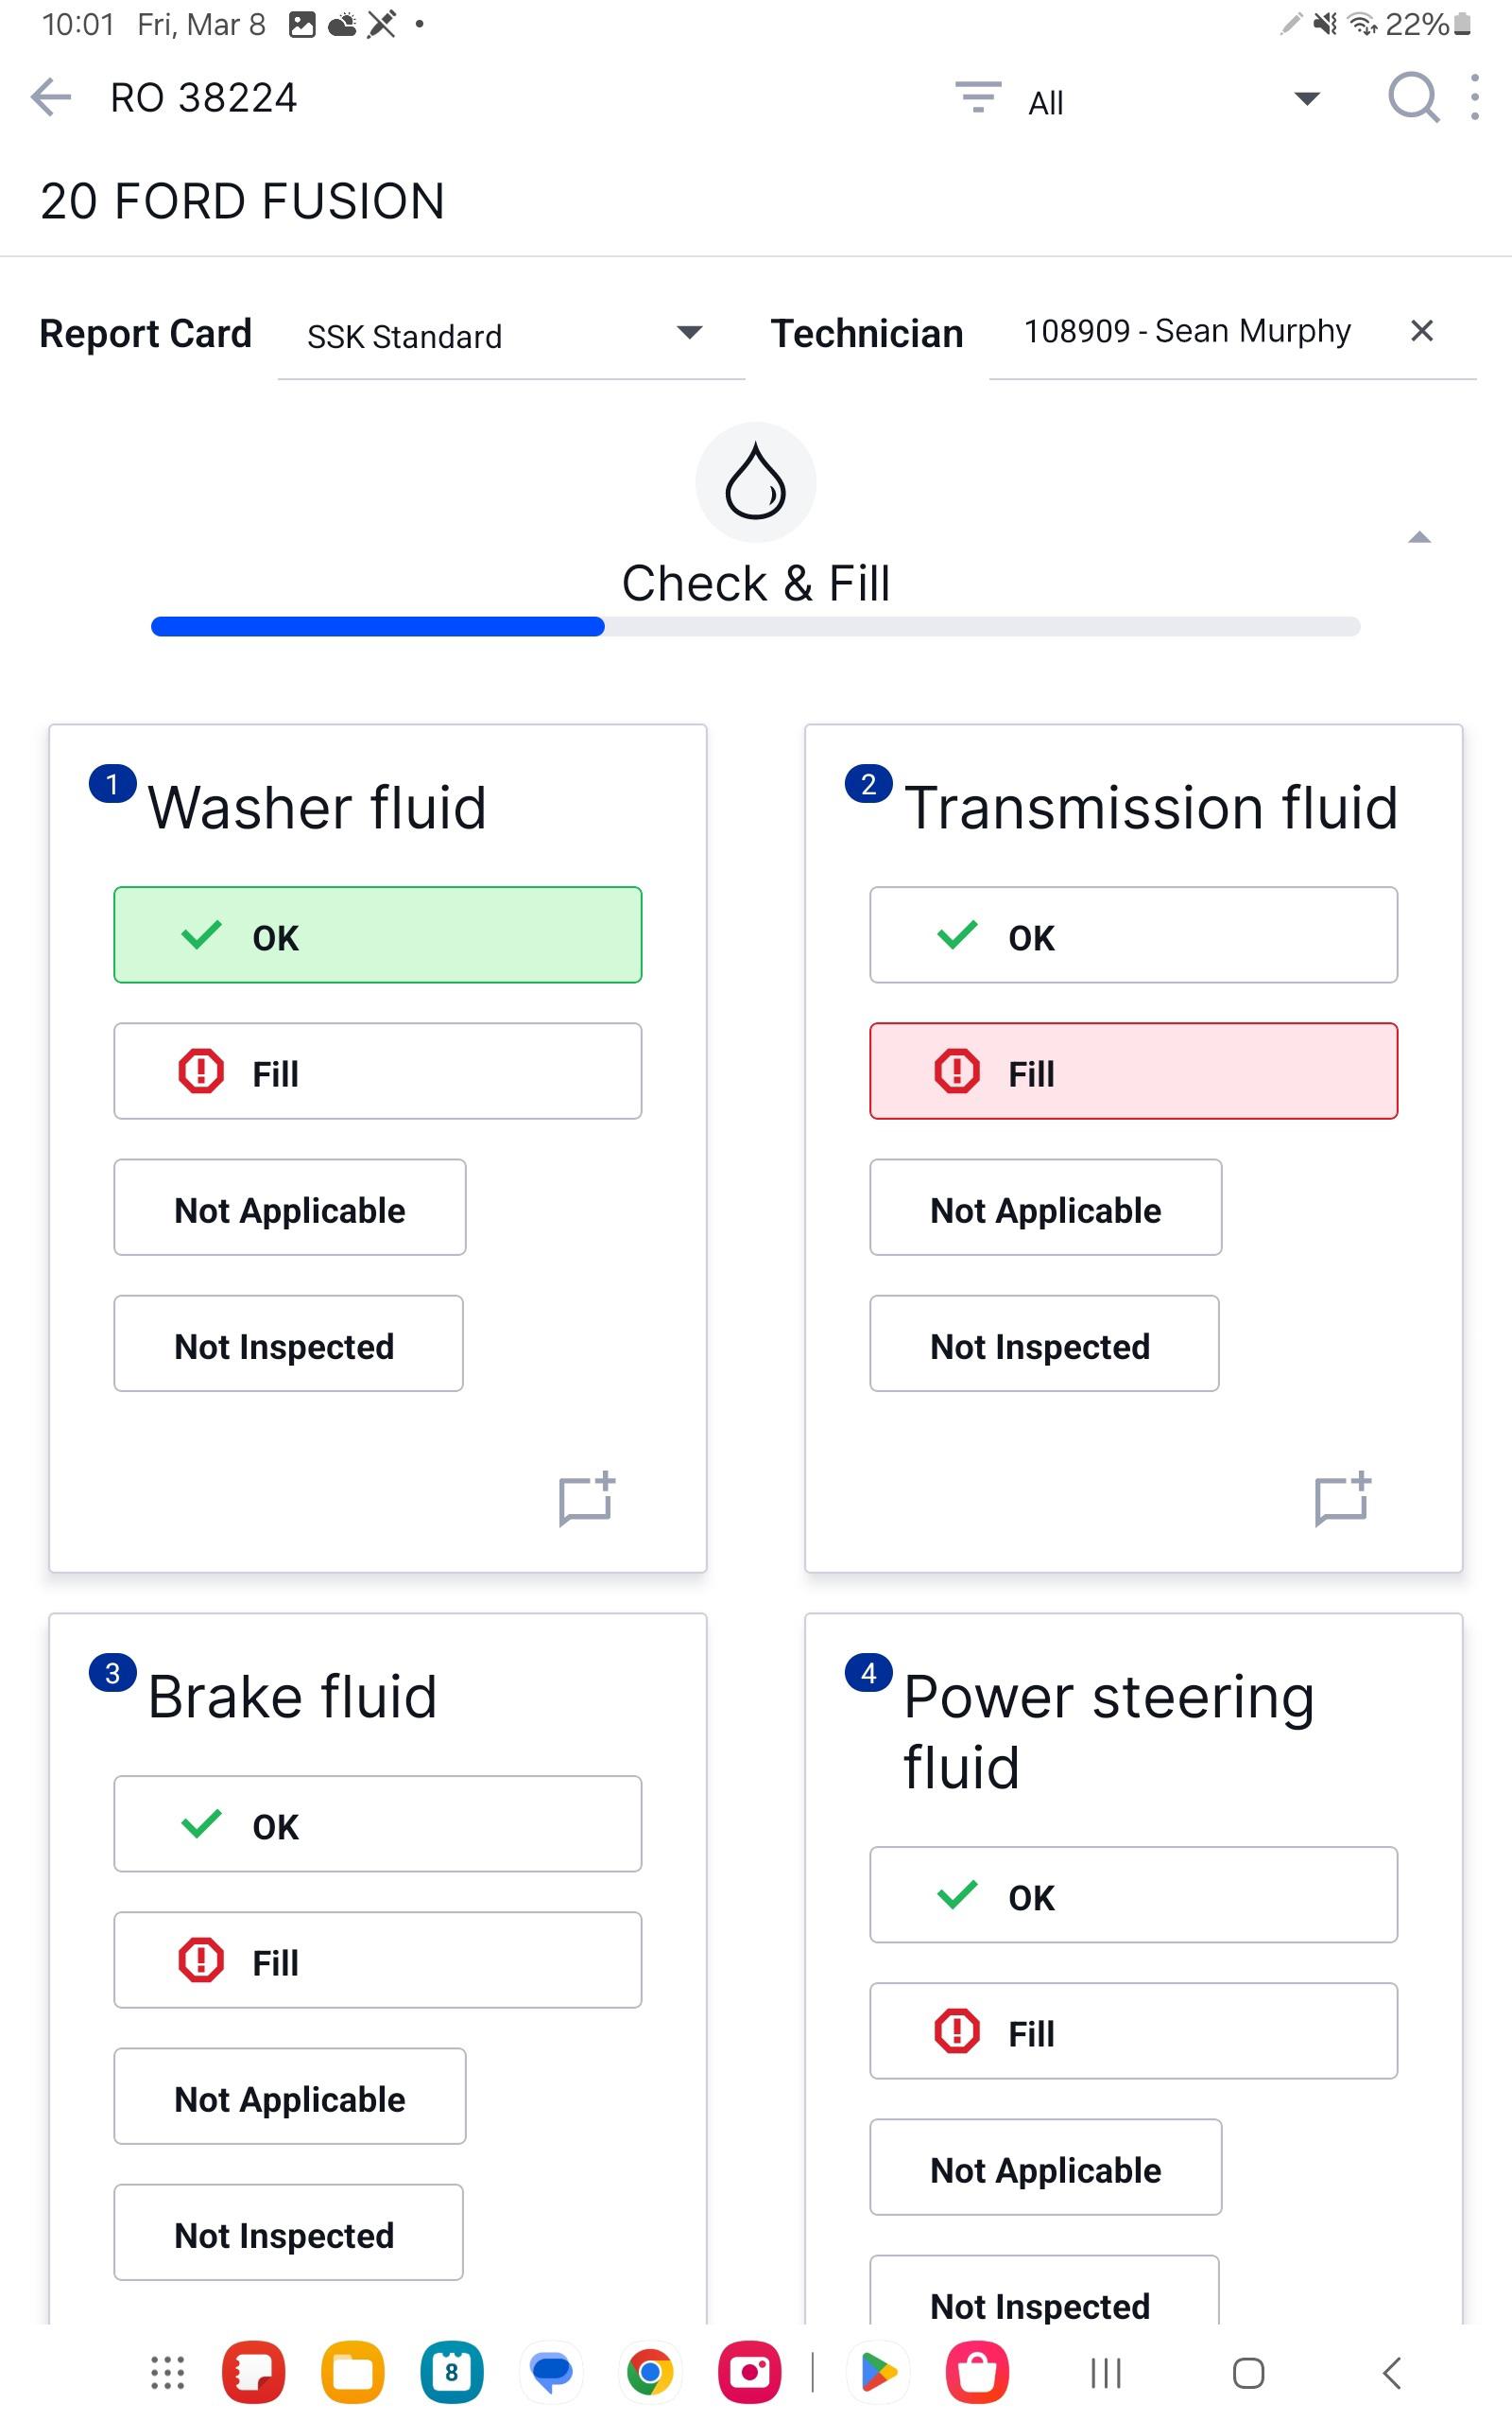The image size is (1512, 2421).
Task: Add a comment on Washer fluid card
Action: coord(587,1499)
